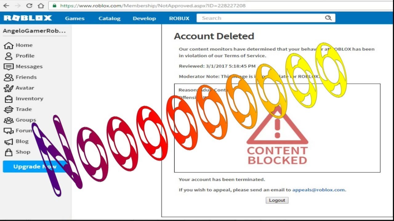This screenshot has height=221, width=394.
Task: Click the Messages speech bubble icon
Action: coord(8,67)
